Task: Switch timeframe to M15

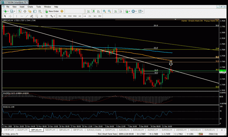Action: (70, 16)
